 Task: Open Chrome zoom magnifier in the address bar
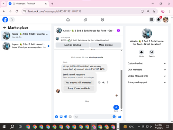148,11
